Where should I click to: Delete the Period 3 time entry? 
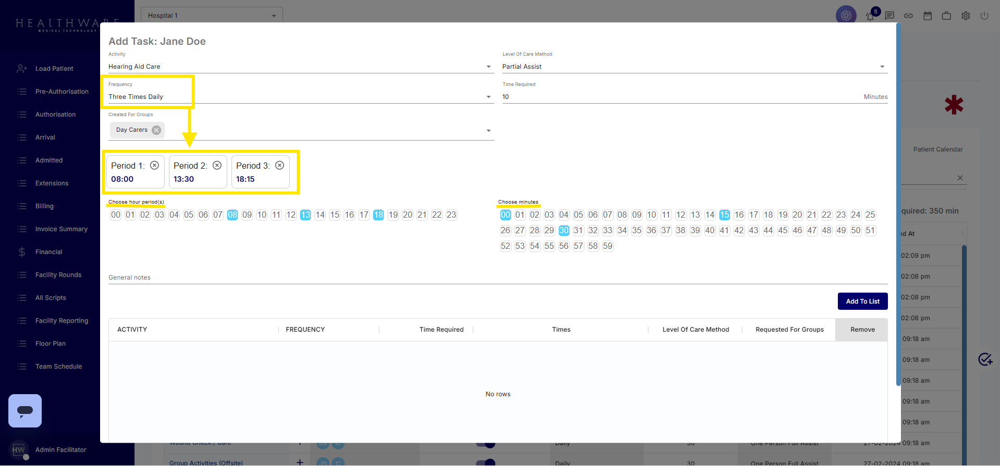[279, 165]
